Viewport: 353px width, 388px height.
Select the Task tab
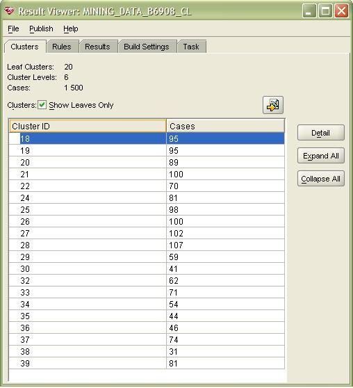(191, 47)
